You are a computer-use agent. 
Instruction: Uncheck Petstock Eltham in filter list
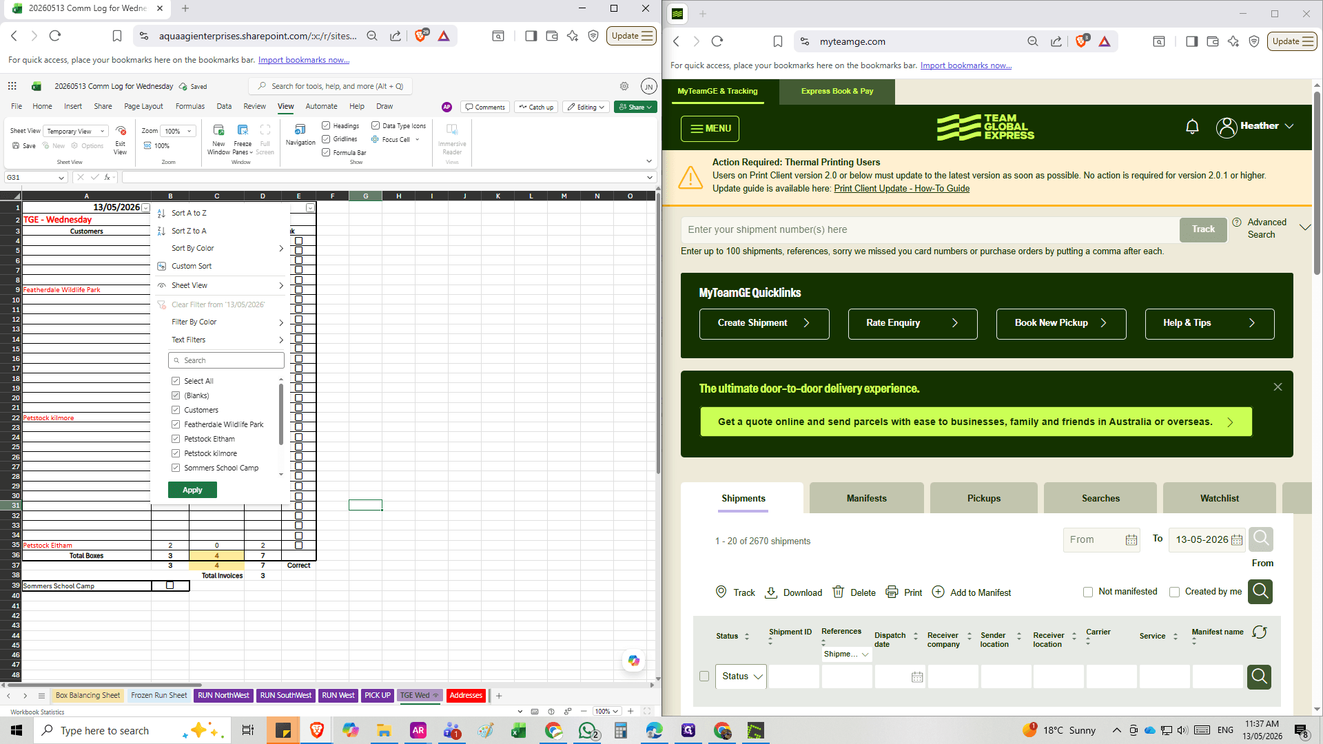176,439
